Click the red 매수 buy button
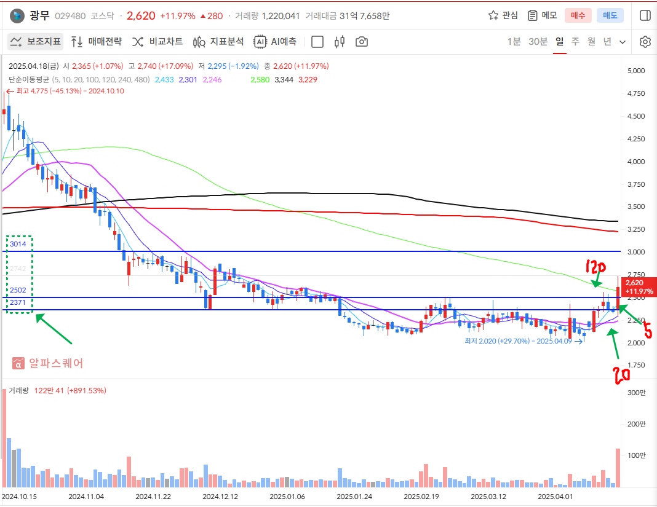This screenshot has height=507, width=657. tap(578, 15)
